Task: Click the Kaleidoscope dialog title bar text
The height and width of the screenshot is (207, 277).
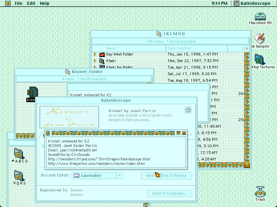Action: click(x=116, y=100)
